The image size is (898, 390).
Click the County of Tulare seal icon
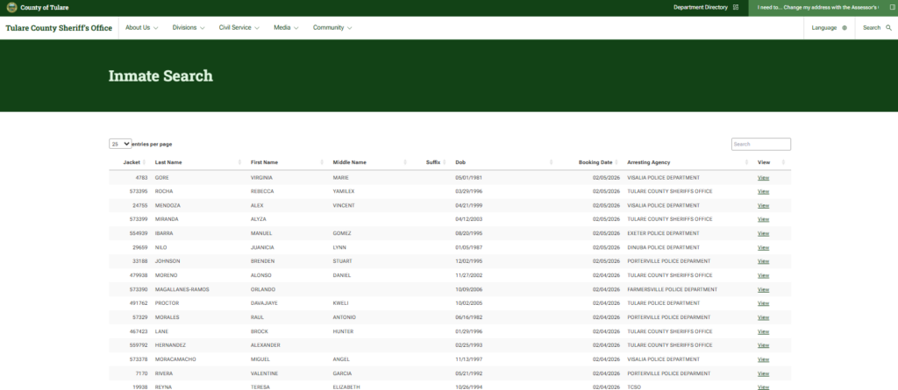(11, 7)
